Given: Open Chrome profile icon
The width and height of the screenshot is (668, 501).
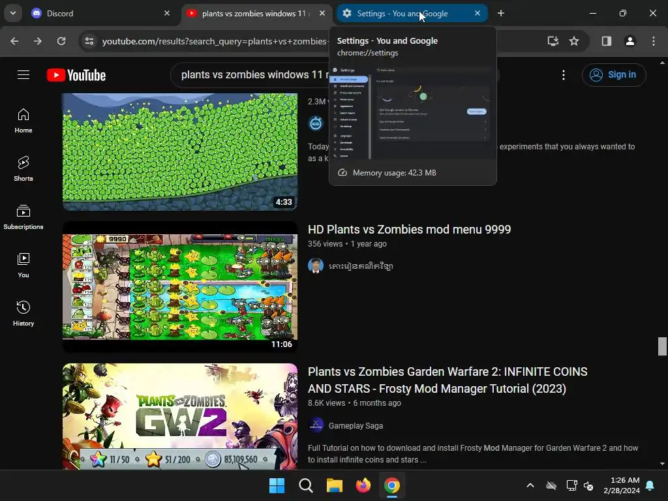Looking at the screenshot, I should (x=630, y=41).
